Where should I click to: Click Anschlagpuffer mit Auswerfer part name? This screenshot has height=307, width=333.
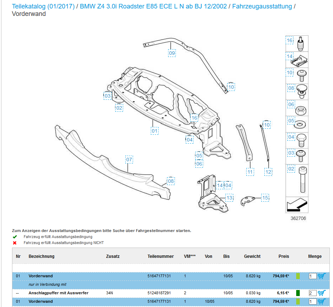tap(58, 293)
